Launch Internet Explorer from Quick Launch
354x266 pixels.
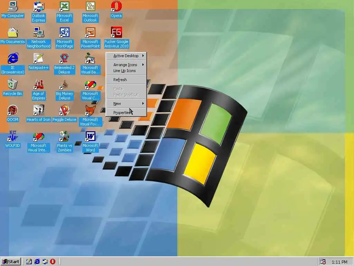tap(37, 262)
